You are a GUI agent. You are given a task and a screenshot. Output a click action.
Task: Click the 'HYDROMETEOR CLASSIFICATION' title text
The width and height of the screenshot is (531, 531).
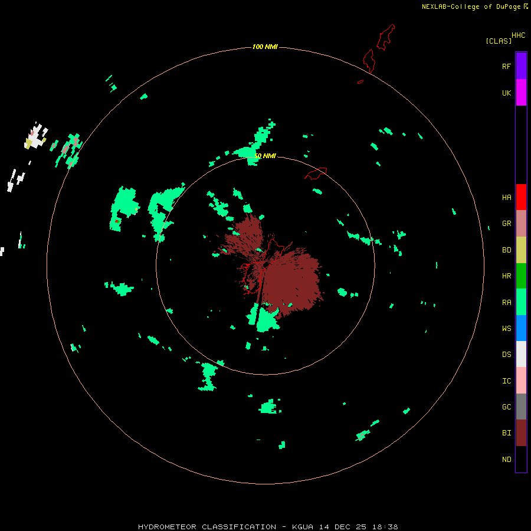[x=207, y=527]
